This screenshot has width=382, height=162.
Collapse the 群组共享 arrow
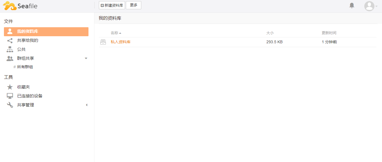86,58
